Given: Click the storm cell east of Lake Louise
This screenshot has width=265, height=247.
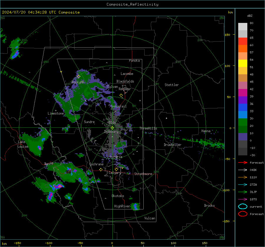Looking at the screenshot, I should pyautogui.click(x=39, y=148).
